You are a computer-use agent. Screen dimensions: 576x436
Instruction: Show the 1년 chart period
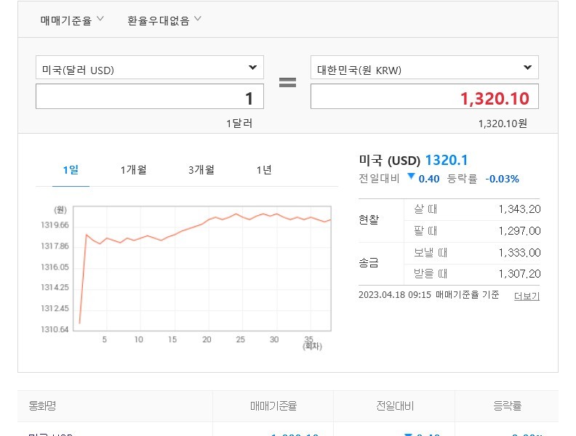click(x=264, y=170)
